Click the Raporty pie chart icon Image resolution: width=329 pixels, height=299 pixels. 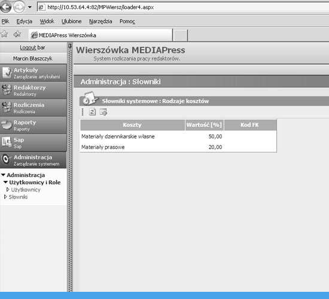pyautogui.click(x=7, y=124)
